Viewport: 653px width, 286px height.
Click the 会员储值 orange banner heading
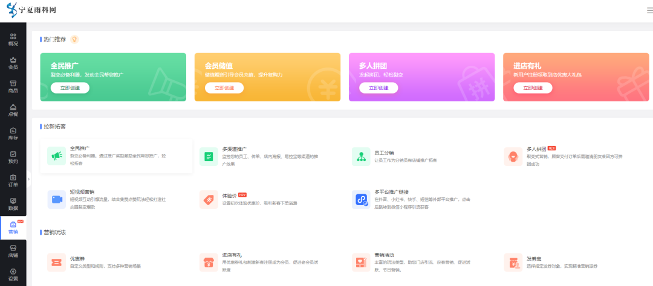(219, 65)
